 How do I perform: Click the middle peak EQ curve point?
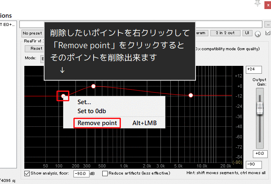tap(93, 86)
